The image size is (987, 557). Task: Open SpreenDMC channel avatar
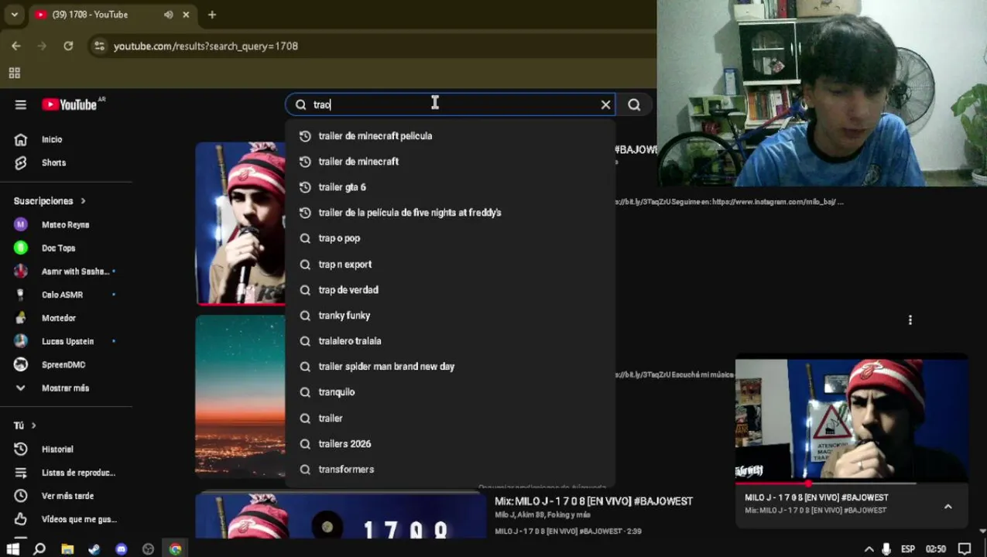21,364
